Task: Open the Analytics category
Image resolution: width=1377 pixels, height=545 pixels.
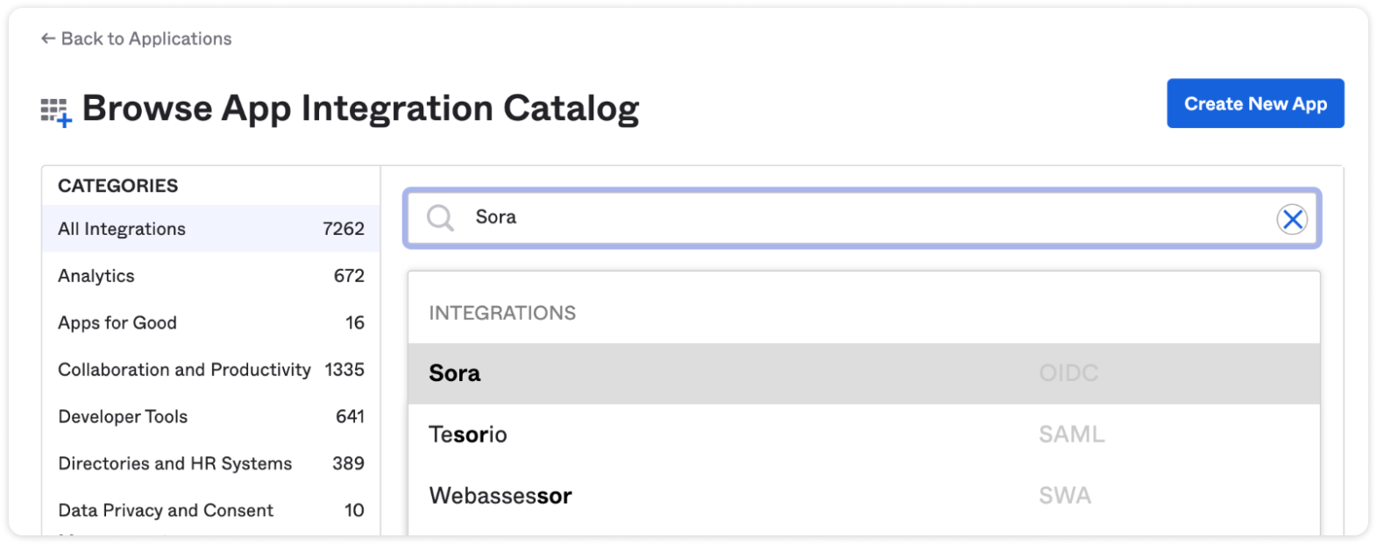Action: 210,276
